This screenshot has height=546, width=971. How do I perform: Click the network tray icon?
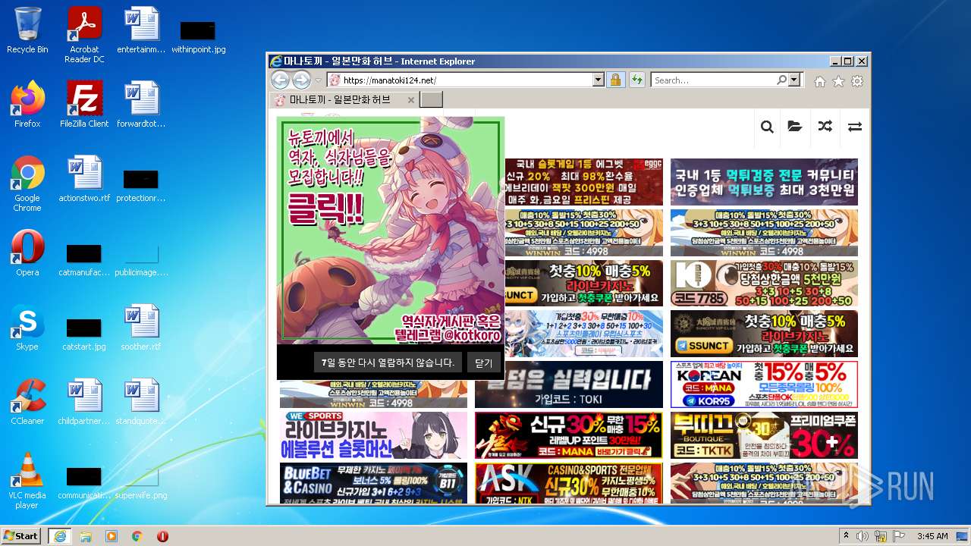tap(880, 536)
